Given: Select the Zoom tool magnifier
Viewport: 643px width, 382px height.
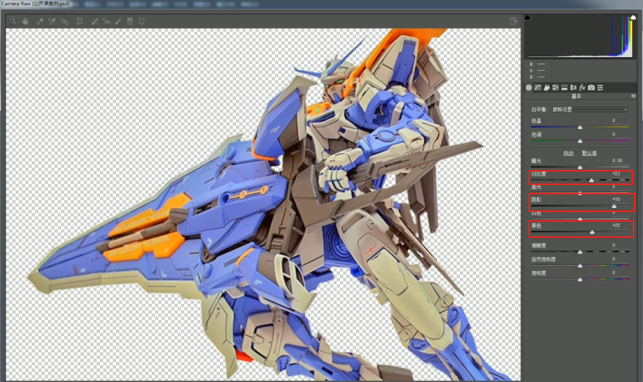Looking at the screenshot, I should 13,21.
